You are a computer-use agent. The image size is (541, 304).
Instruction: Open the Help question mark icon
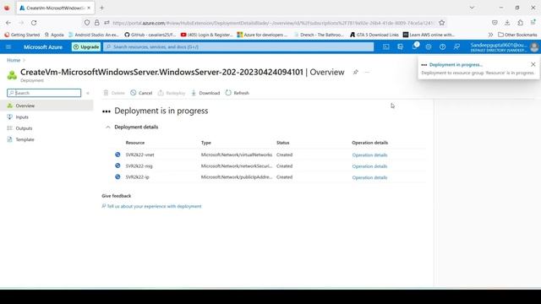[x=442, y=47]
